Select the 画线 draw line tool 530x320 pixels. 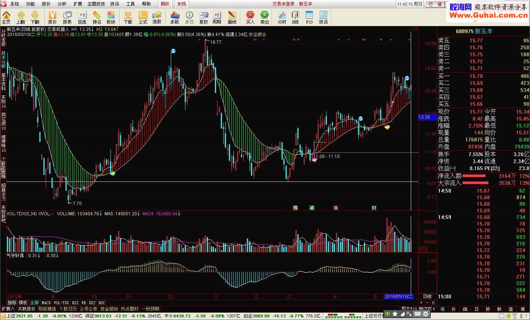click(232, 17)
